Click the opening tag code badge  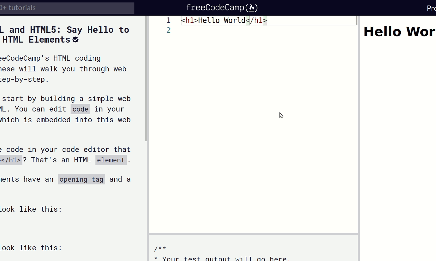tap(81, 179)
